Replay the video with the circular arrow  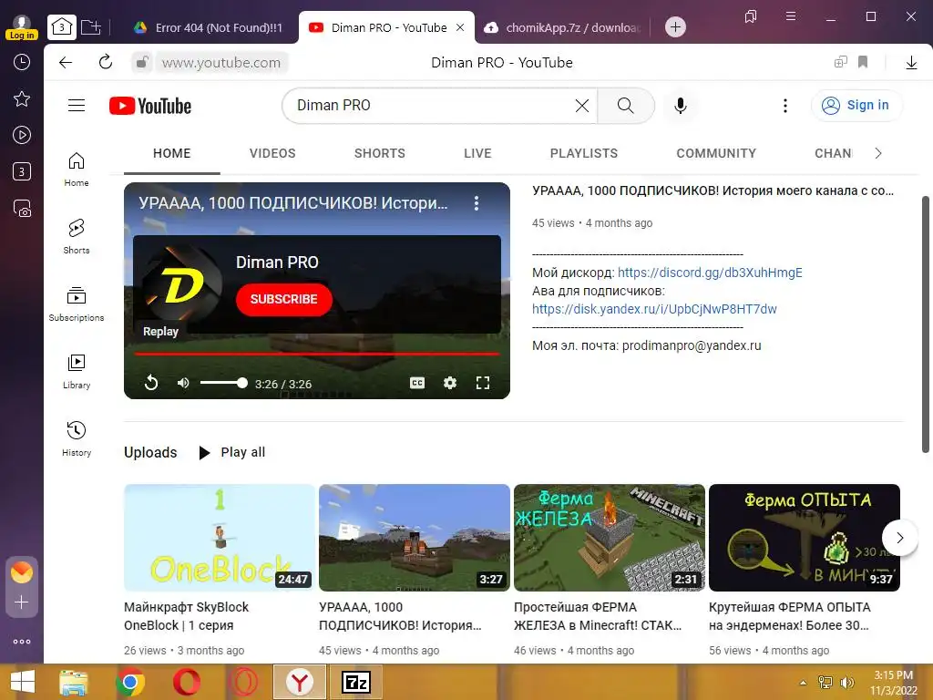pyautogui.click(x=151, y=383)
